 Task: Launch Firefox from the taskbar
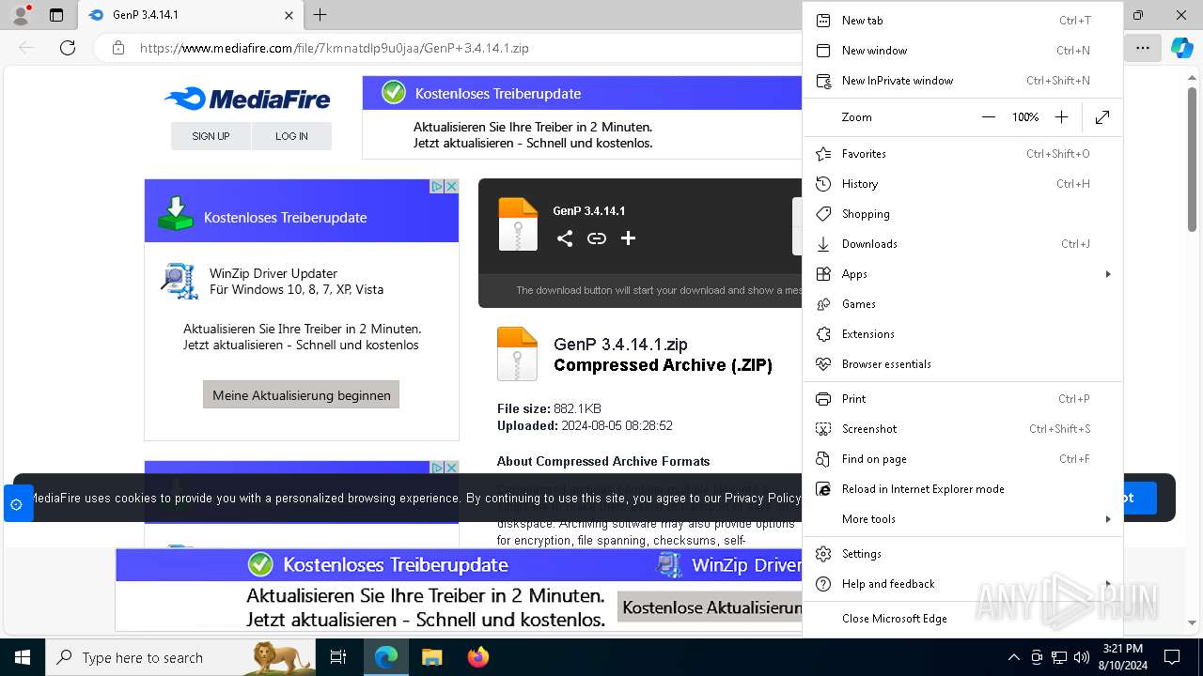pyautogui.click(x=477, y=657)
